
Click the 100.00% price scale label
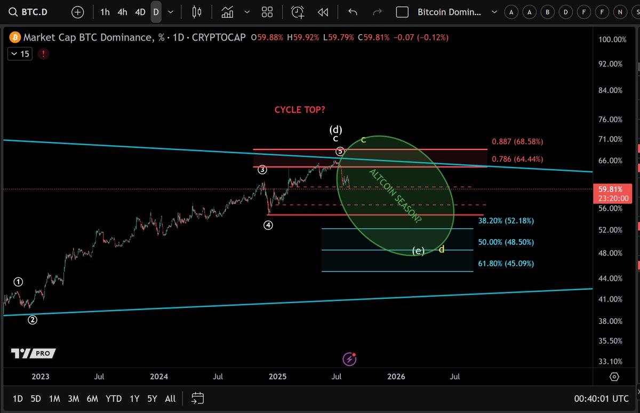tap(611, 39)
